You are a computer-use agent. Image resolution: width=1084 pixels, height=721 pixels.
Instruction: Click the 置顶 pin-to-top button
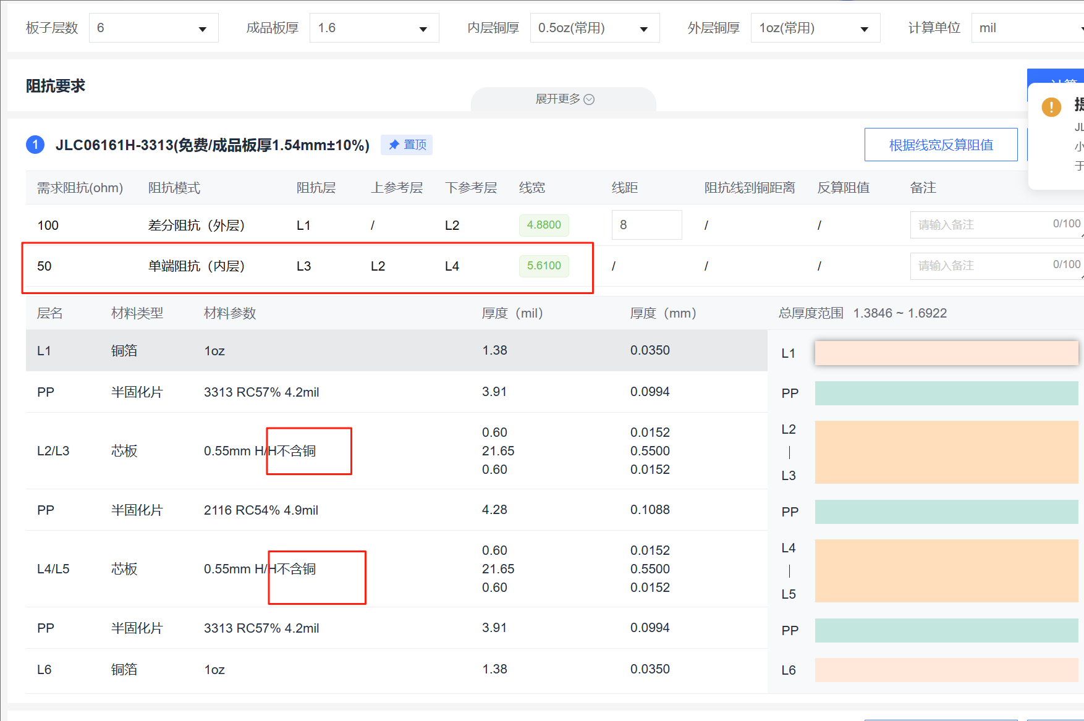(x=407, y=145)
